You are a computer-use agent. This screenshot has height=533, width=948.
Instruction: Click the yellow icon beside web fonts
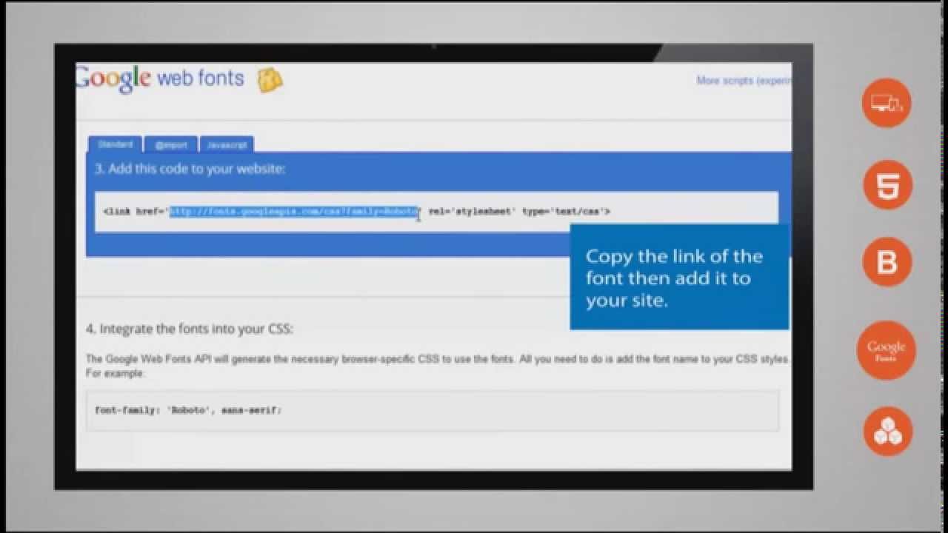click(x=270, y=80)
